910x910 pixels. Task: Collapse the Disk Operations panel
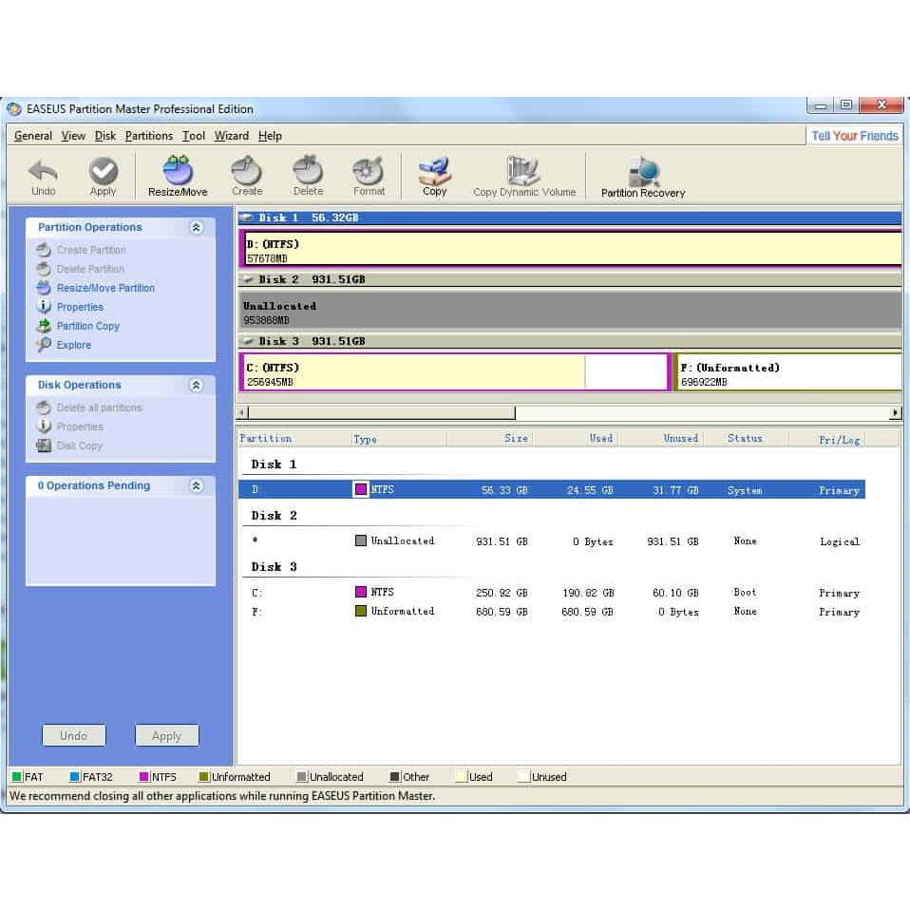(196, 386)
